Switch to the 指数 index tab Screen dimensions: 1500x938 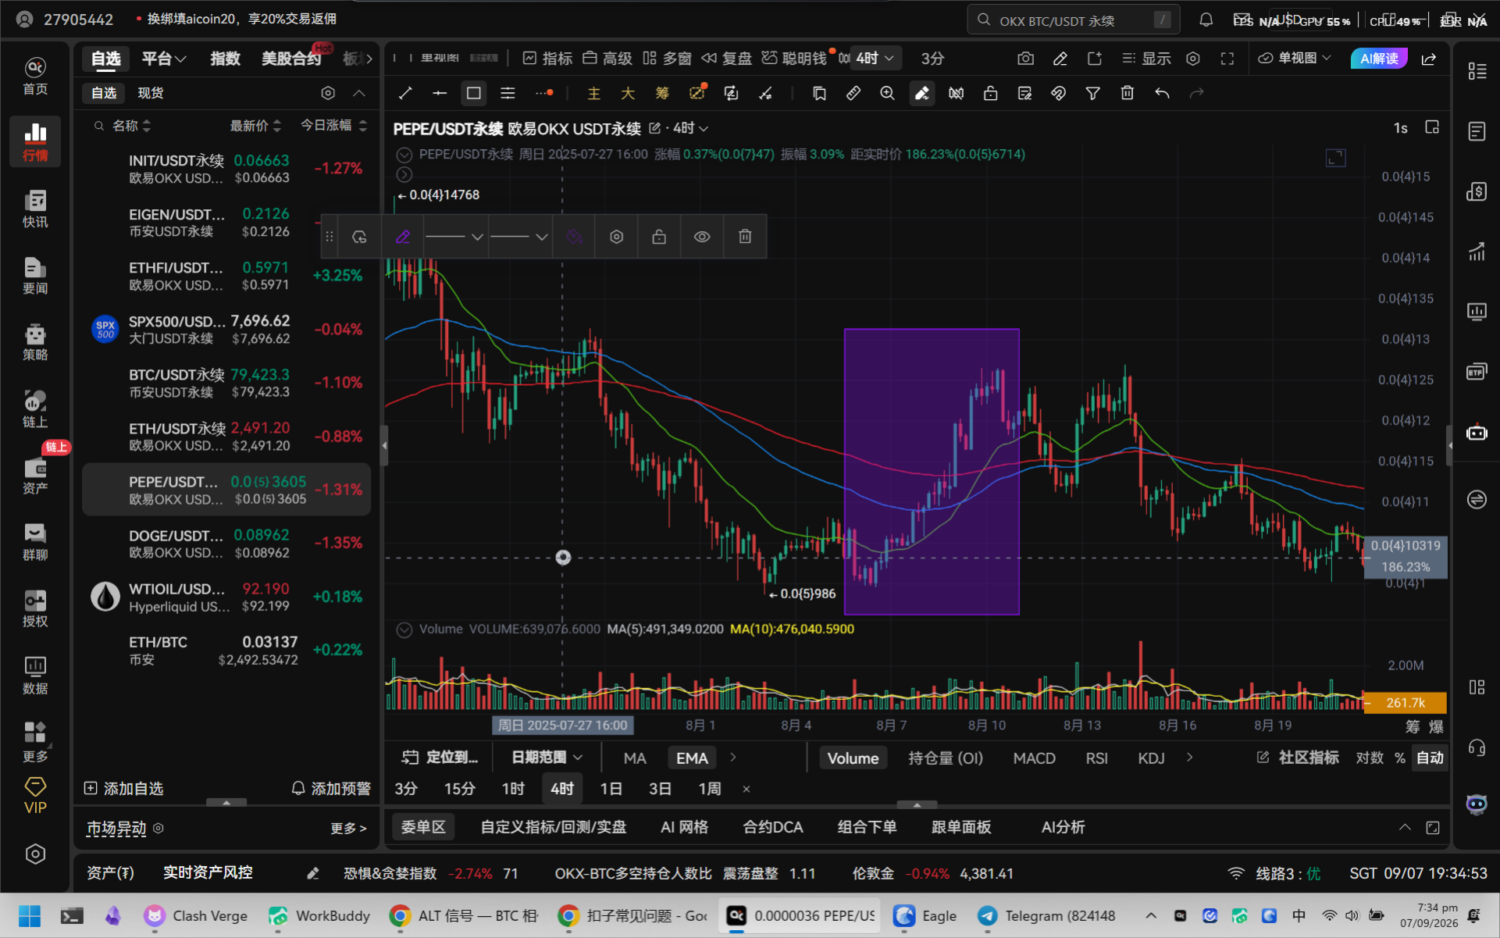[225, 59]
